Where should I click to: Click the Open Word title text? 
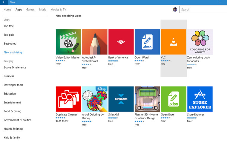click(x=142, y=57)
